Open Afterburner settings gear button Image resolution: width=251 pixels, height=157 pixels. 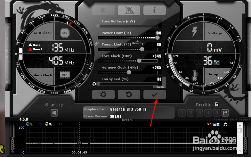[x=103, y=95]
